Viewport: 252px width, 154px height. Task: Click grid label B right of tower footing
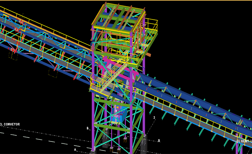(x=159, y=140)
